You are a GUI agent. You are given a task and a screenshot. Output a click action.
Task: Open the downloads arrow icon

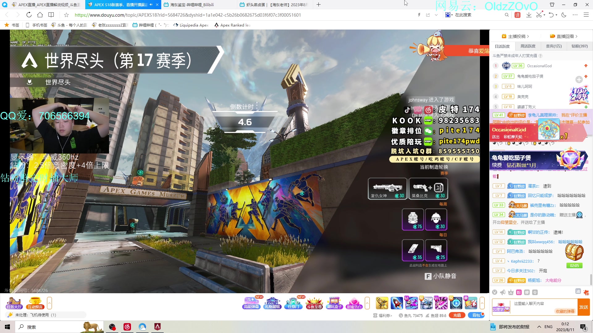529,15
